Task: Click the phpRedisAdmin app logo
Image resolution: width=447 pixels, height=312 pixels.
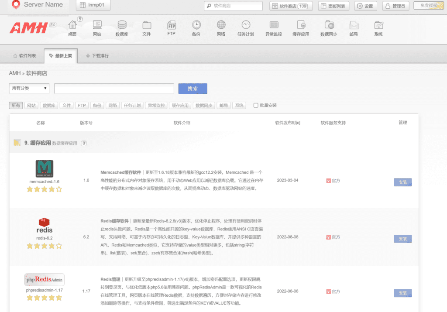Action: pos(45,280)
